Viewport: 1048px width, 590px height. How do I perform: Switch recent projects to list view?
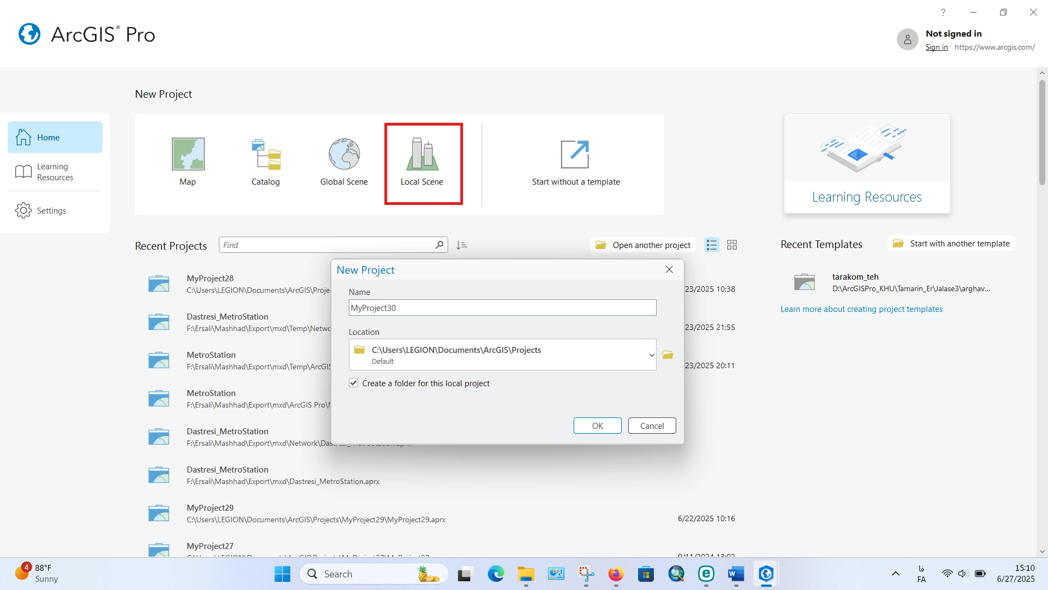pyautogui.click(x=711, y=245)
